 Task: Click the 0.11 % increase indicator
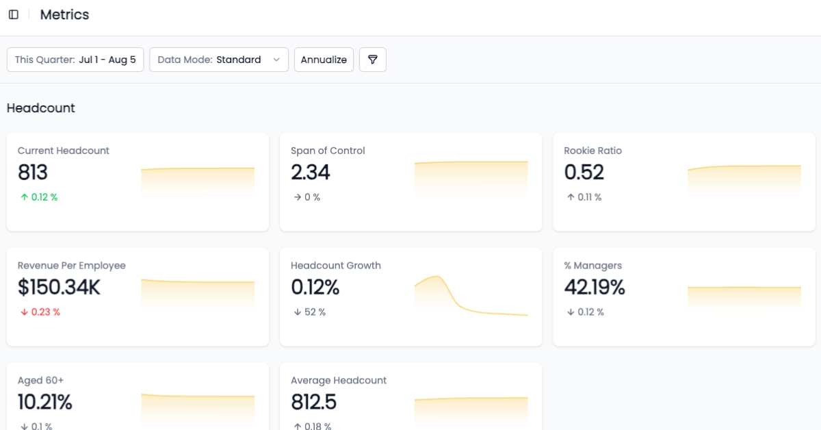pyautogui.click(x=584, y=197)
